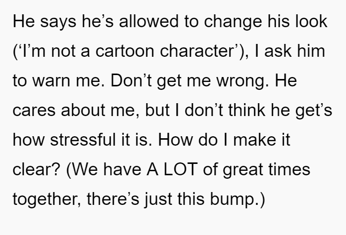Screen dimensions: 346x235
Task: Click the word "cartoon" in the quote
Action: pos(125,51)
